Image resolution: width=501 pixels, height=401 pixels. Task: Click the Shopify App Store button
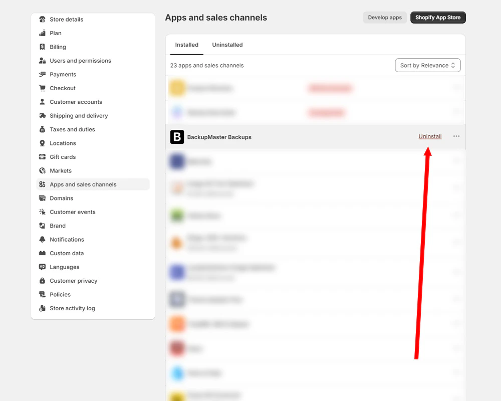[438, 17]
